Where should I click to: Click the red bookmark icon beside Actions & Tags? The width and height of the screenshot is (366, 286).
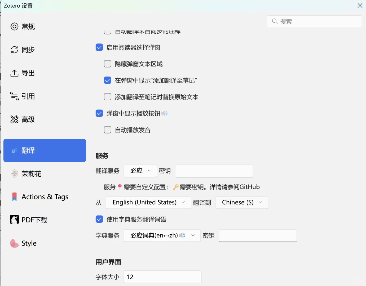(14, 196)
